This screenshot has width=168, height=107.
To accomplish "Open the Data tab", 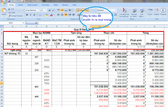I will pyautogui.click(x=56, y=5).
